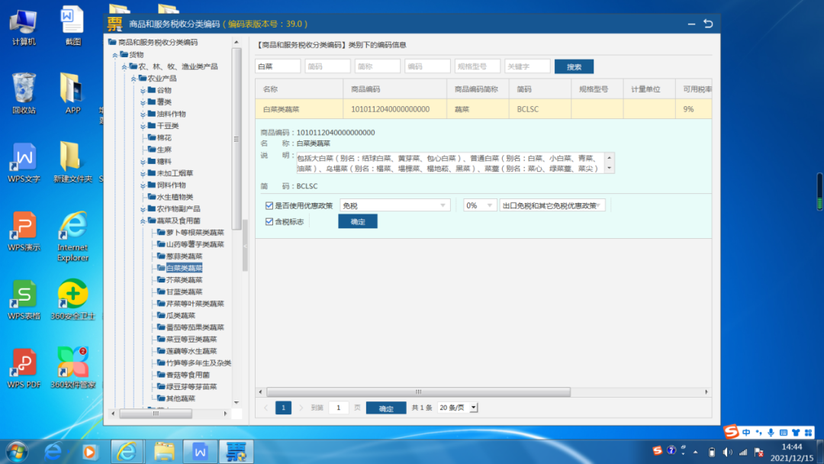
Task: Expand the 油料作物 tree node
Action: point(143,114)
